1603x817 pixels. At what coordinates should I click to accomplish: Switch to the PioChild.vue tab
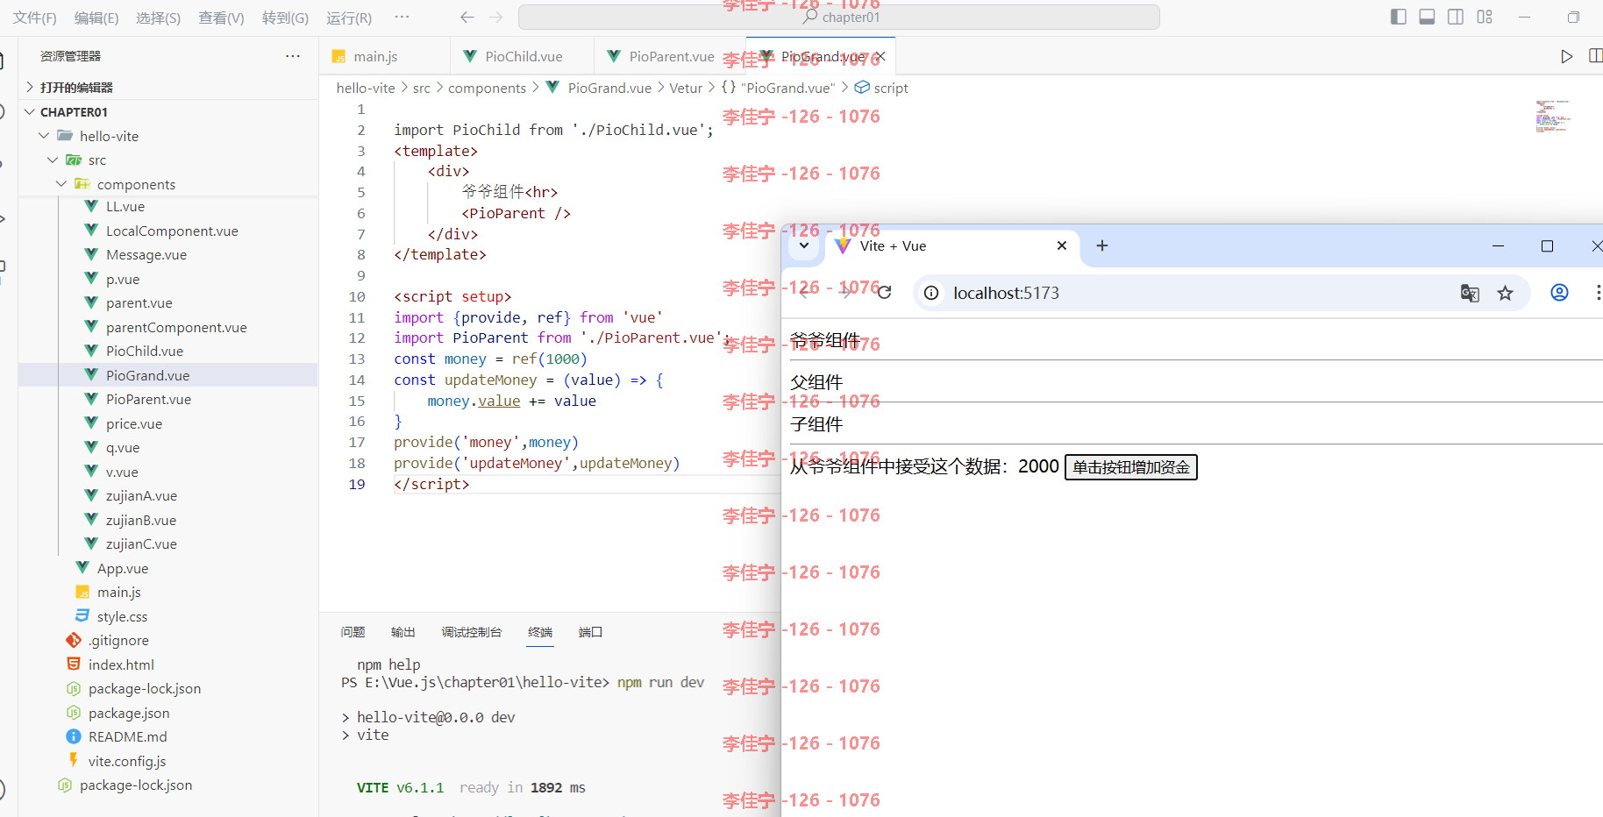522,56
